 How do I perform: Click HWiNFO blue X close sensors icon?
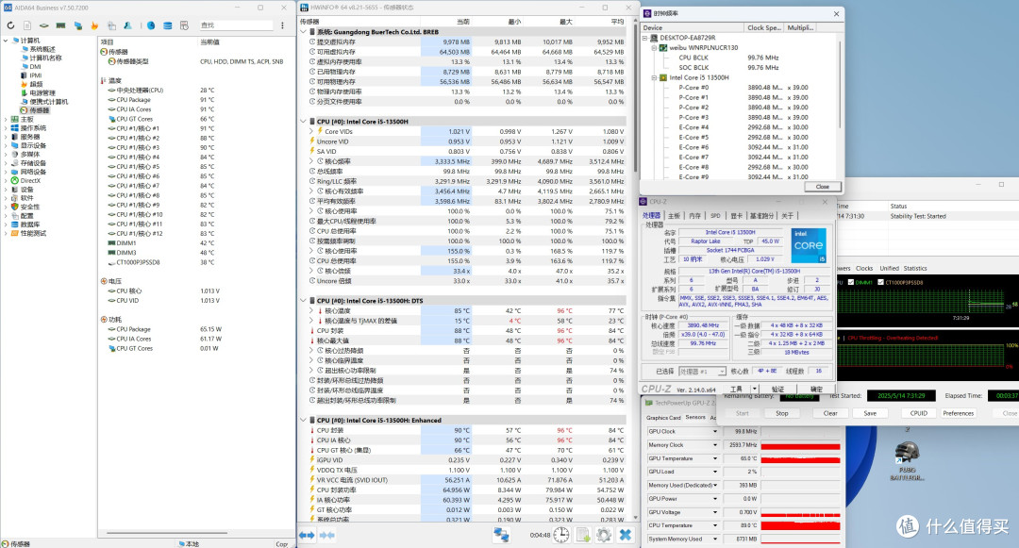[x=626, y=535]
